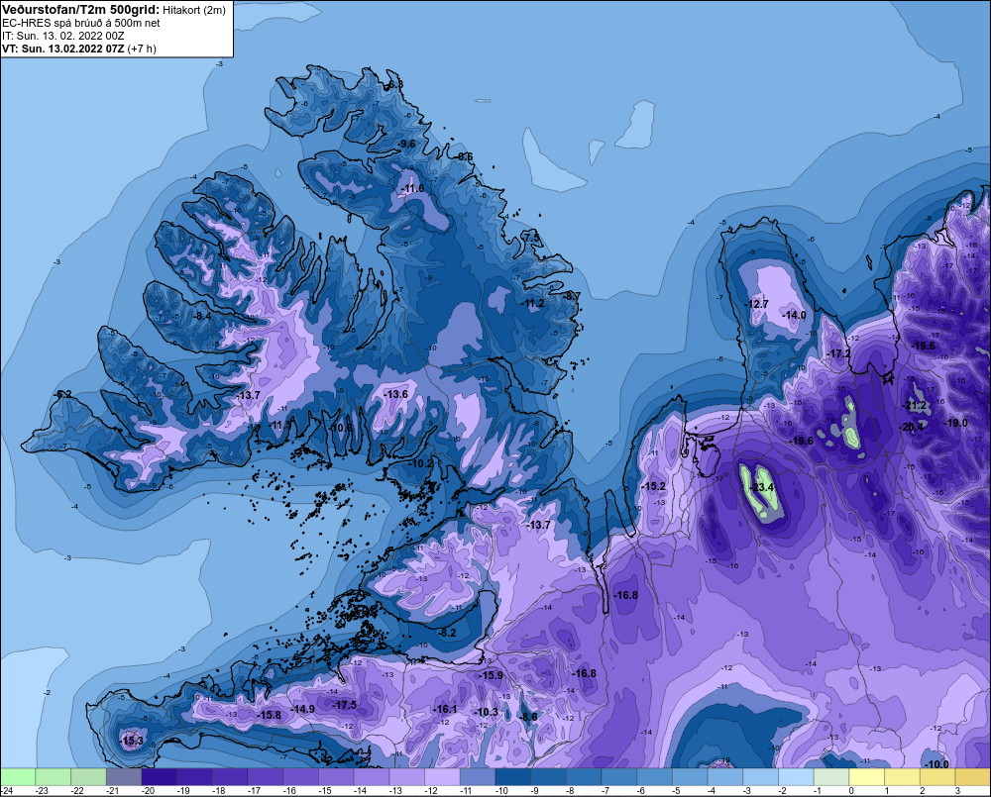Click the -16.1 temperature value

pos(445,709)
